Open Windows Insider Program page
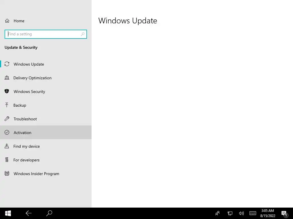The height and width of the screenshot is (219, 293). tap(46, 174)
